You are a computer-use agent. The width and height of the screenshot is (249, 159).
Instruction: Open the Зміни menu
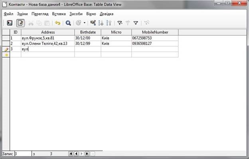pyautogui.click(x=22, y=14)
